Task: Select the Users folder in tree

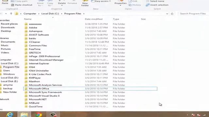Action: pos(7,71)
